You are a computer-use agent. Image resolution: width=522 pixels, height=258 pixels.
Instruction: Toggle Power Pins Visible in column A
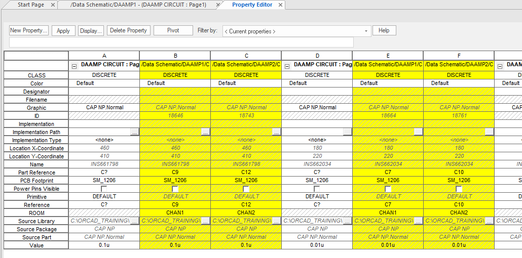(x=104, y=189)
